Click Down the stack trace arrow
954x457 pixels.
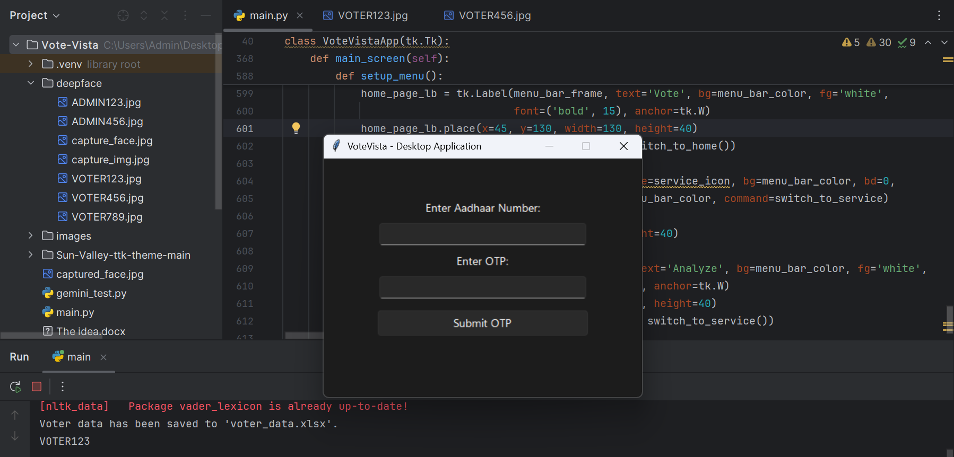tap(15, 436)
